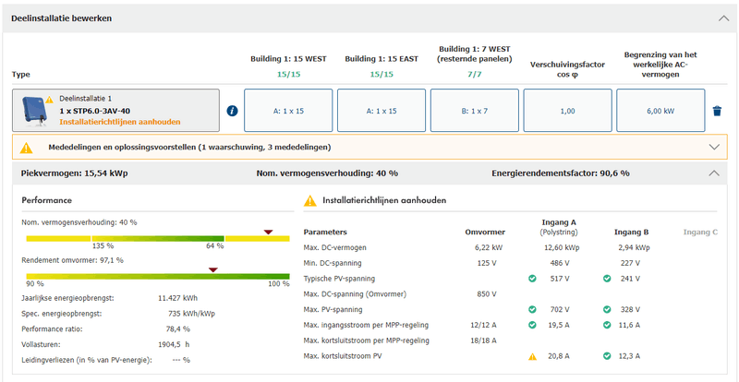Click the warning icon next to Installatierichtlijnen aanhouden heading
This screenshot has width=739, height=382.
coord(310,200)
